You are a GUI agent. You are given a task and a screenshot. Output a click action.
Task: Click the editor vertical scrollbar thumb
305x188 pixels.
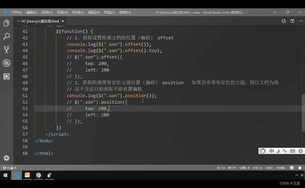pos(304,112)
